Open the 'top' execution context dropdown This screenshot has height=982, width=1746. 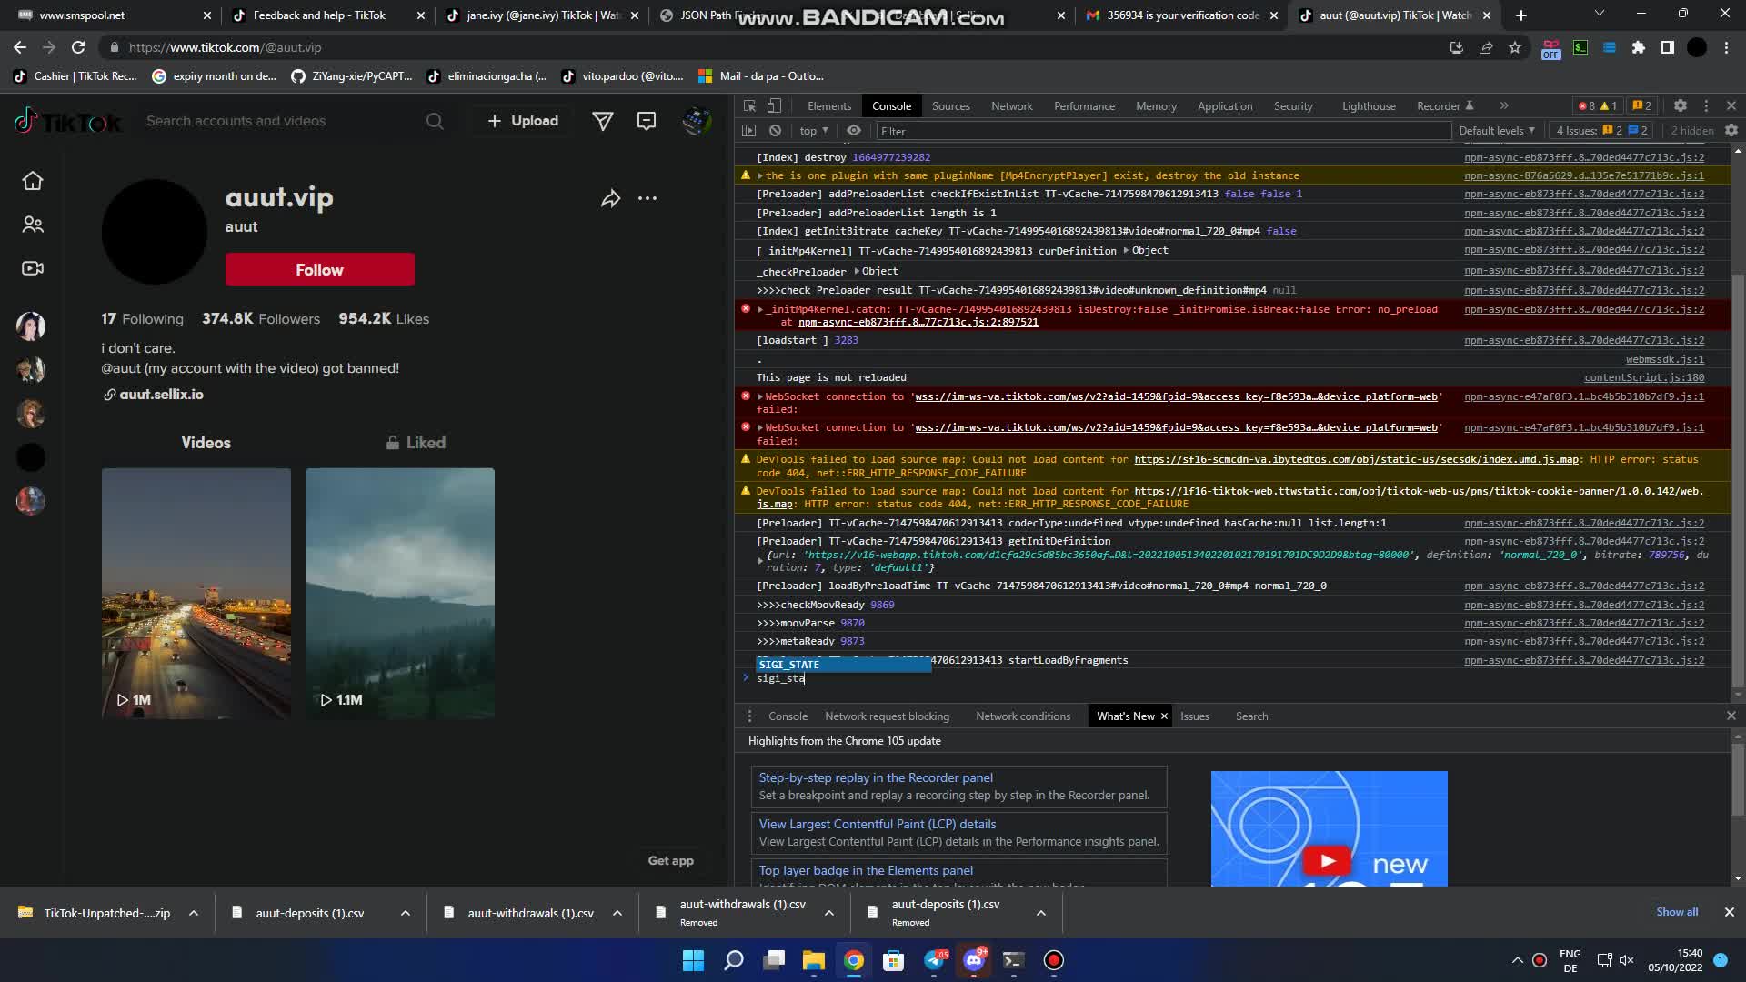click(x=812, y=131)
